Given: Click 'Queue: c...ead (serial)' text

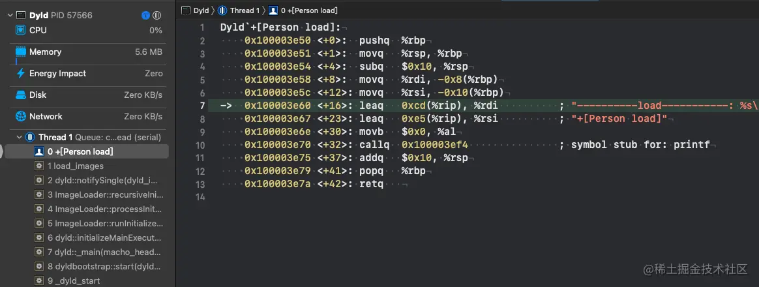Looking at the screenshot, I should tap(118, 138).
